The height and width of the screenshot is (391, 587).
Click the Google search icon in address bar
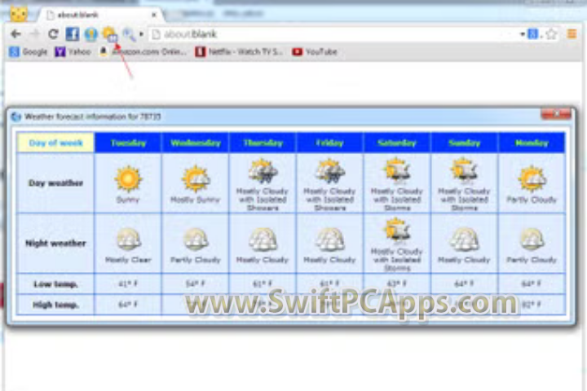532,34
